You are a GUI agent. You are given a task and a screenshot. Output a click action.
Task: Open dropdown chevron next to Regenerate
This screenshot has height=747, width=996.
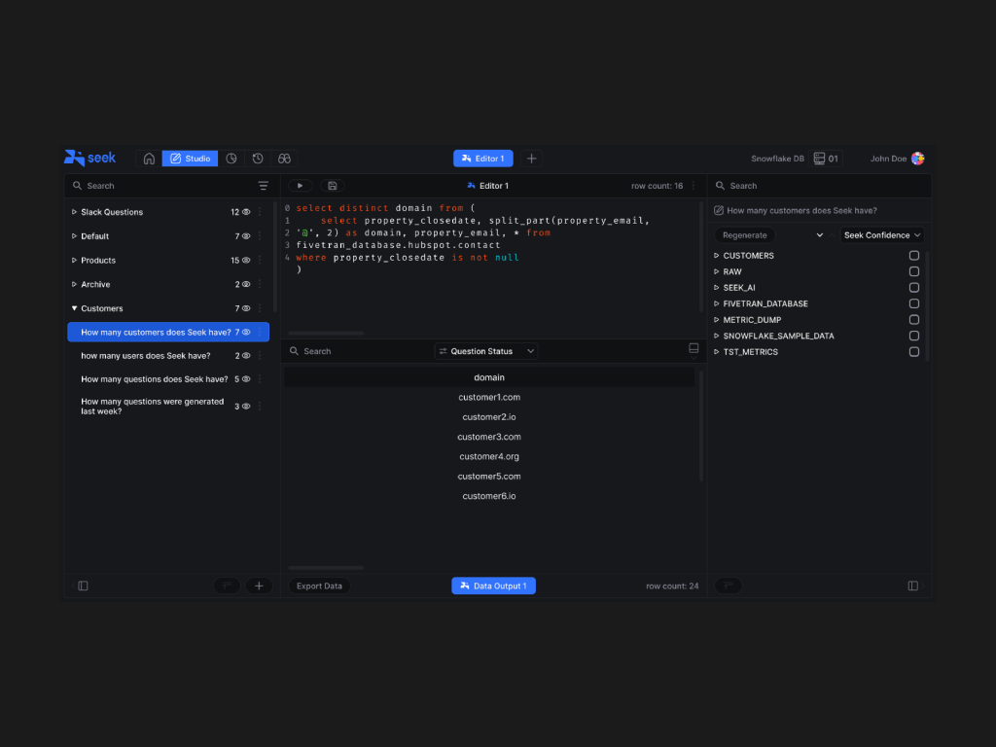click(819, 235)
